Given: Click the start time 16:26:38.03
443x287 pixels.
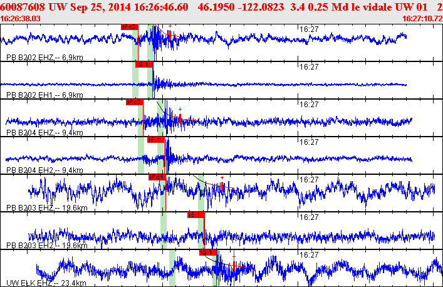Looking at the screenshot, I should tap(22, 19).
